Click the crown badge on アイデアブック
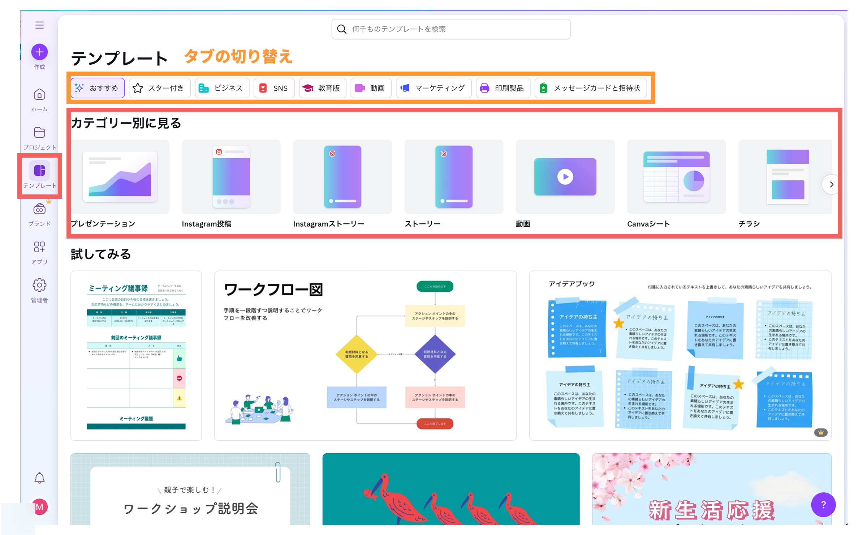Image resolution: width=867 pixels, height=535 pixels. (821, 432)
